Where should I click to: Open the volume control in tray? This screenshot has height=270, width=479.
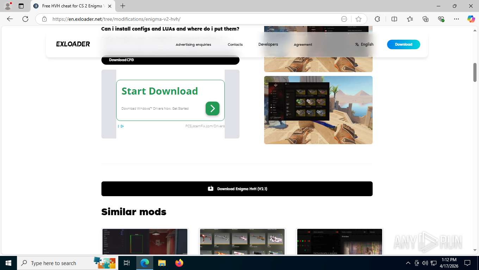[x=425, y=263]
